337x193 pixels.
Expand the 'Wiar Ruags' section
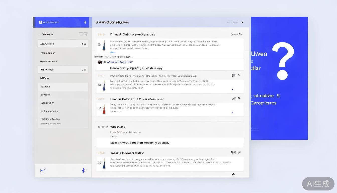point(118,127)
